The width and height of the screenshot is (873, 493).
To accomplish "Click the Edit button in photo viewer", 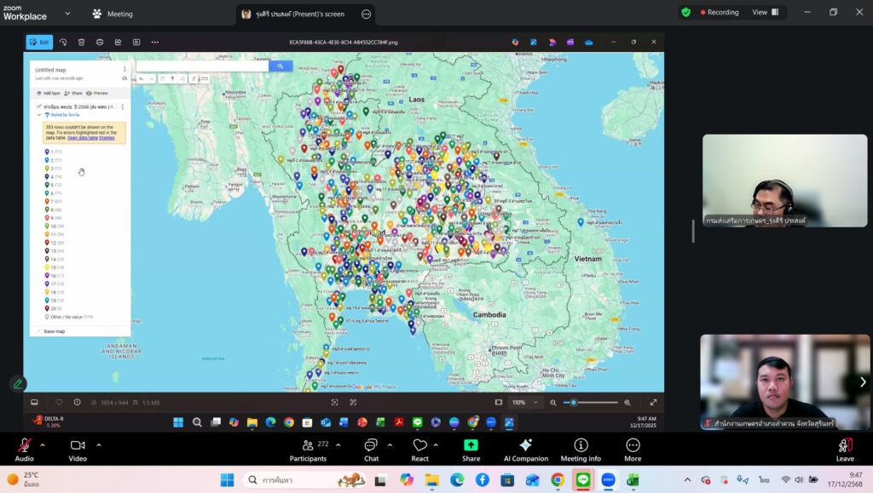I will 39,42.
